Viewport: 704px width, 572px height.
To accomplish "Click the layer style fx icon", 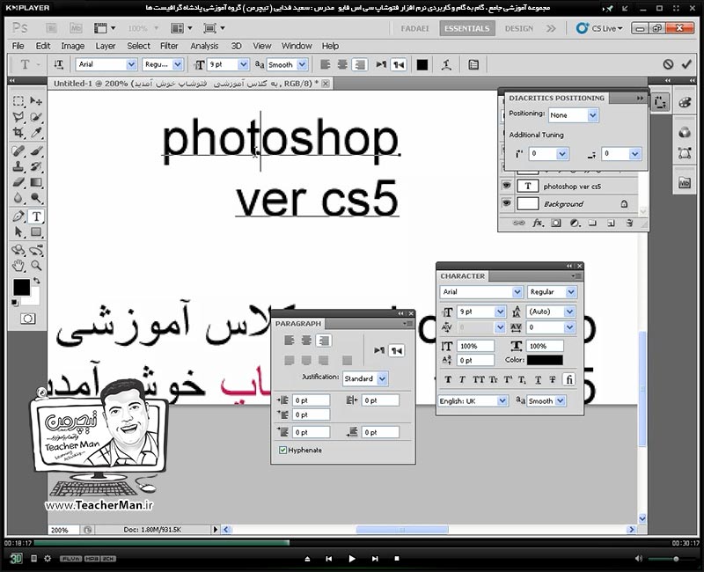I will 538,223.
